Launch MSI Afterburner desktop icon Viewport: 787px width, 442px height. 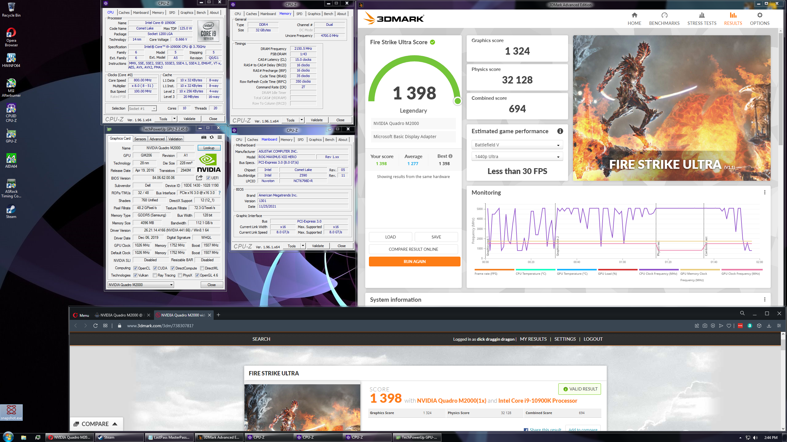pyautogui.click(x=11, y=87)
